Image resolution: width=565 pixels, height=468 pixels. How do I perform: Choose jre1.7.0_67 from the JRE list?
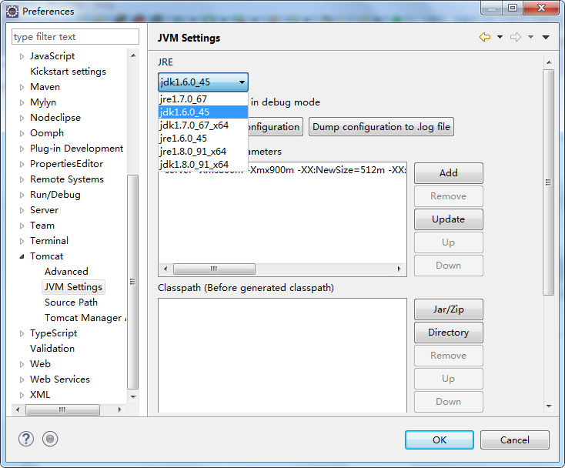coord(203,99)
